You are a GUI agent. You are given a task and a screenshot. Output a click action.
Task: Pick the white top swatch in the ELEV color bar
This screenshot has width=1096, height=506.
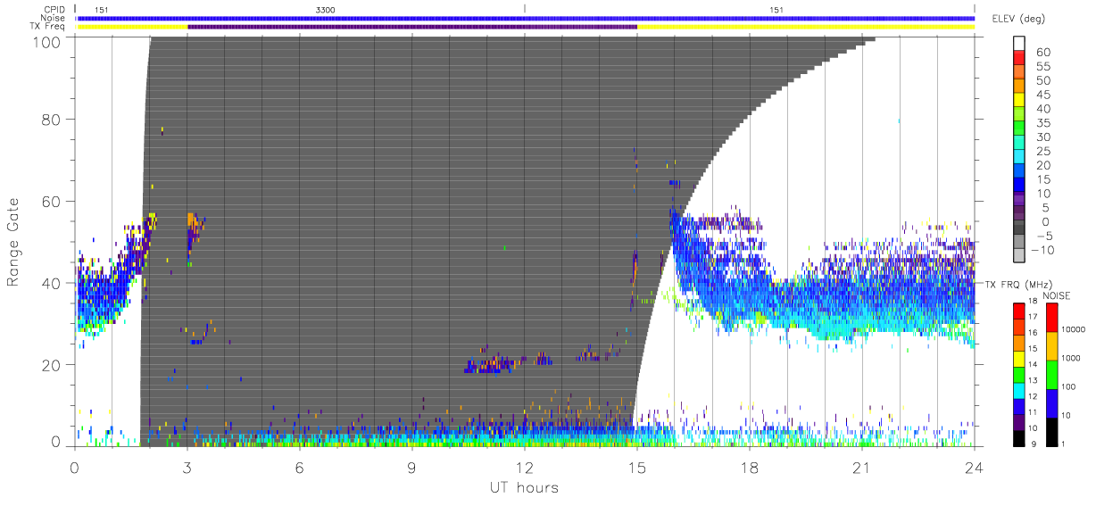point(1018,45)
